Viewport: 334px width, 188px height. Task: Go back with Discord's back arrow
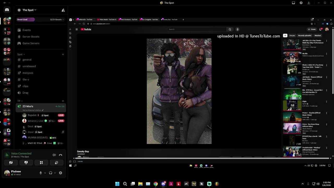(5, 3)
